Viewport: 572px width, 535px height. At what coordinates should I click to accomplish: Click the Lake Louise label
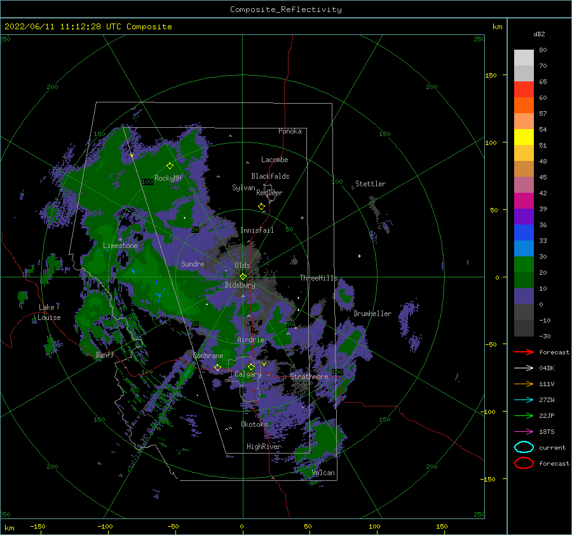coord(49,312)
